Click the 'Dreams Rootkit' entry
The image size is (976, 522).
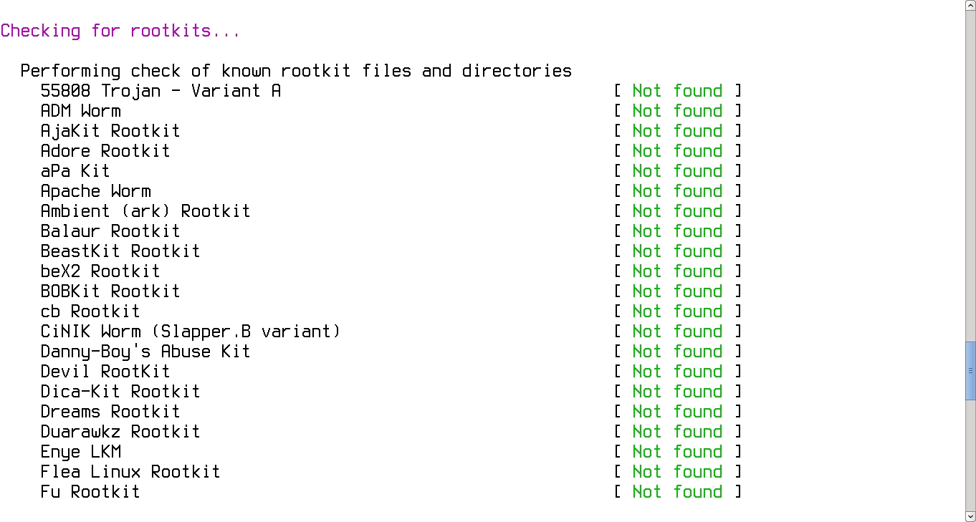click(x=110, y=412)
